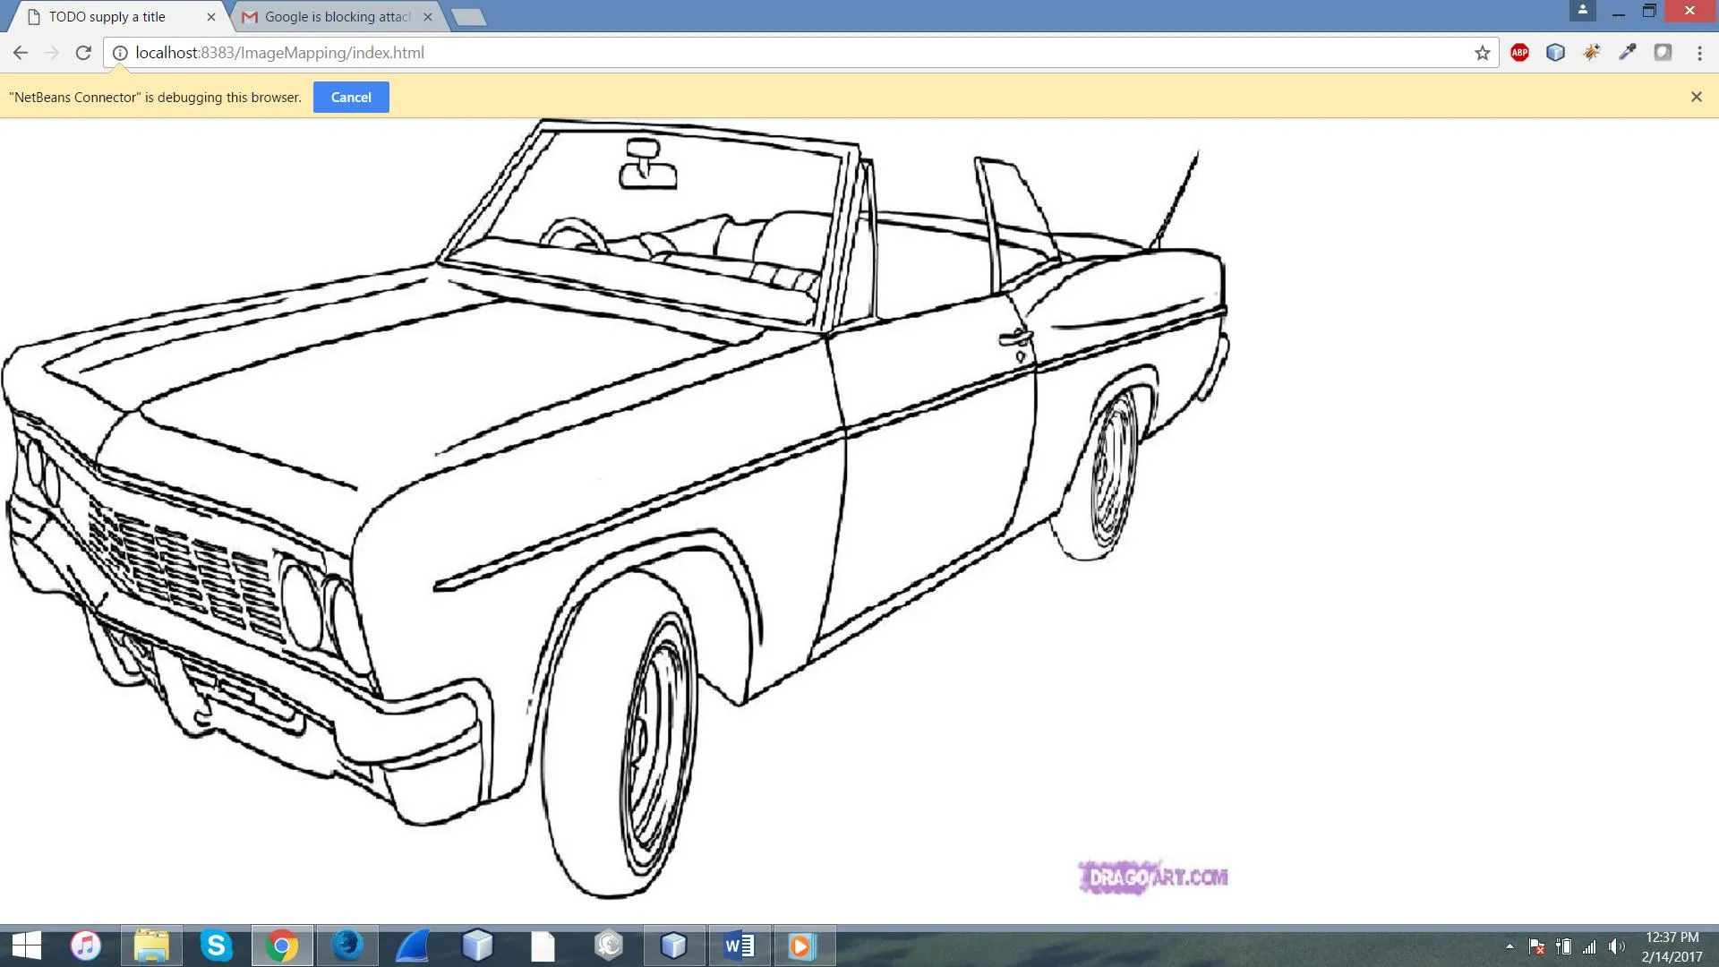Dismiss the debugging infobar
This screenshot has width=1719, height=967.
pyautogui.click(x=1696, y=97)
